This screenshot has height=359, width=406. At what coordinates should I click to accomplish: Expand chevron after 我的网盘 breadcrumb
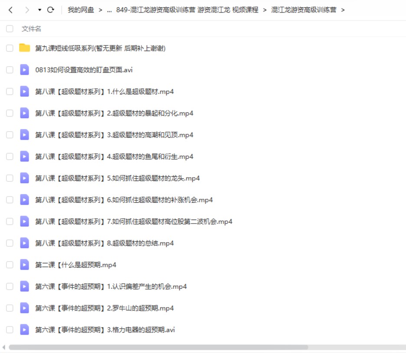(x=101, y=10)
